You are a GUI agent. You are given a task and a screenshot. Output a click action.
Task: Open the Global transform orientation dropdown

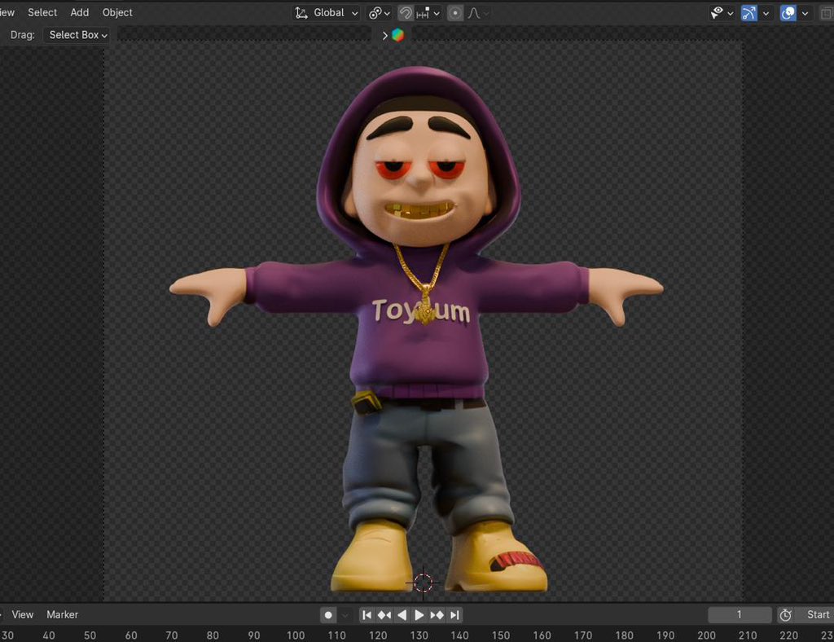point(327,13)
